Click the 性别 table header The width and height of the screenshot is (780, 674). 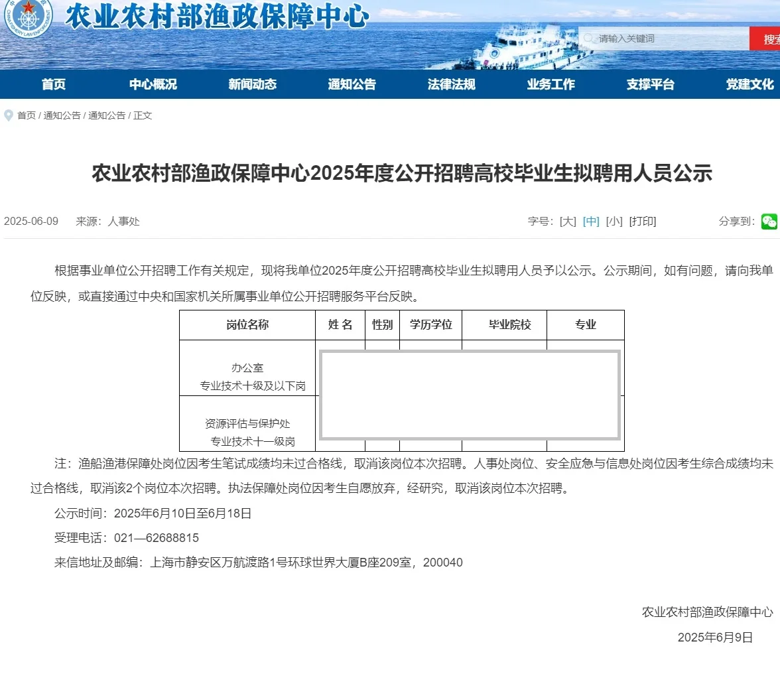point(382,325)
